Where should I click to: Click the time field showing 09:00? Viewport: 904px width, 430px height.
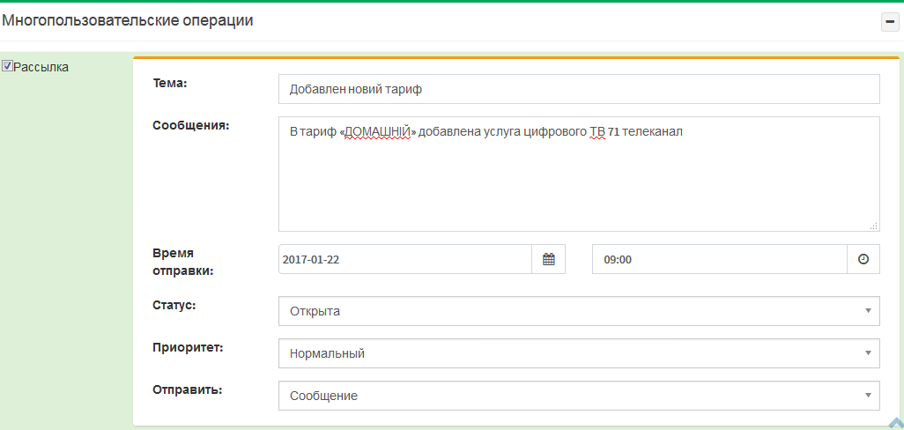pyautogui.click(x=719, y=260)
